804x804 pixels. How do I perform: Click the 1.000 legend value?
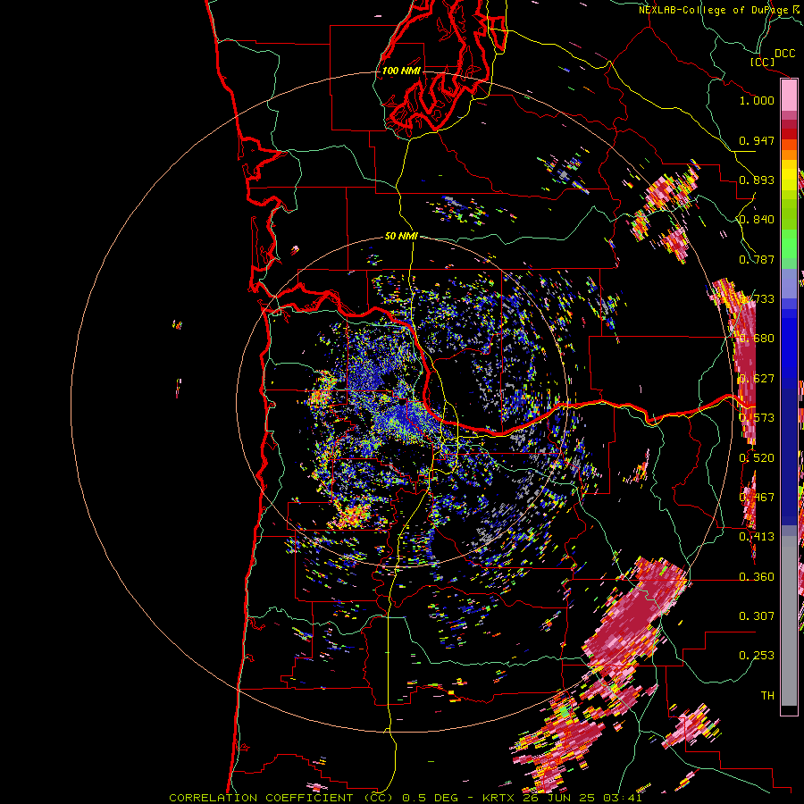coord(757,100)
